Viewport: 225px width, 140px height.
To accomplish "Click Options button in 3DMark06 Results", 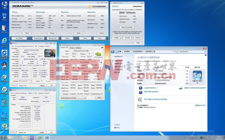I will [x=102, y=33].
